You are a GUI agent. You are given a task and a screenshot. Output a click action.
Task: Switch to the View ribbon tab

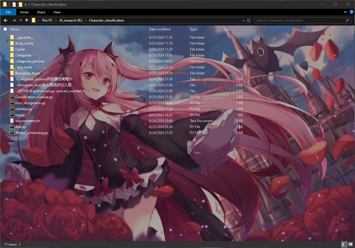tap(57, 12)
